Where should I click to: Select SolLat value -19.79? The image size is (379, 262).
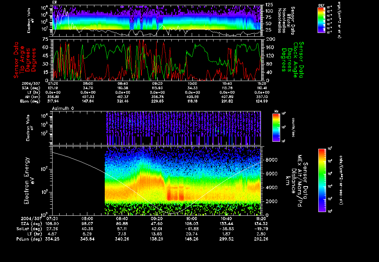[x=261, y=229]
